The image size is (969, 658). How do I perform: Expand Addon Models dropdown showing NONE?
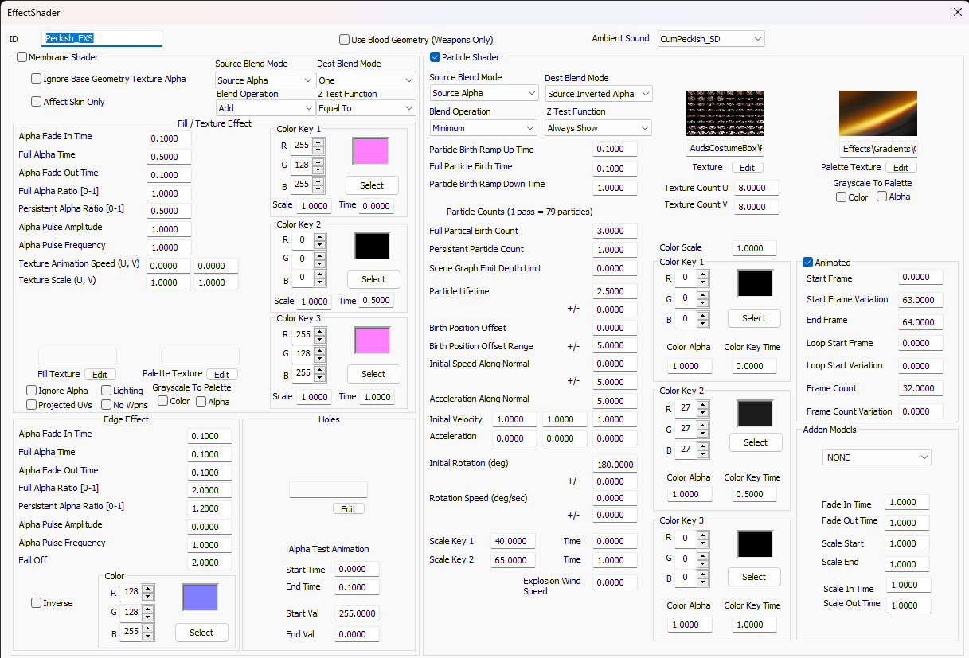(877, 458)
